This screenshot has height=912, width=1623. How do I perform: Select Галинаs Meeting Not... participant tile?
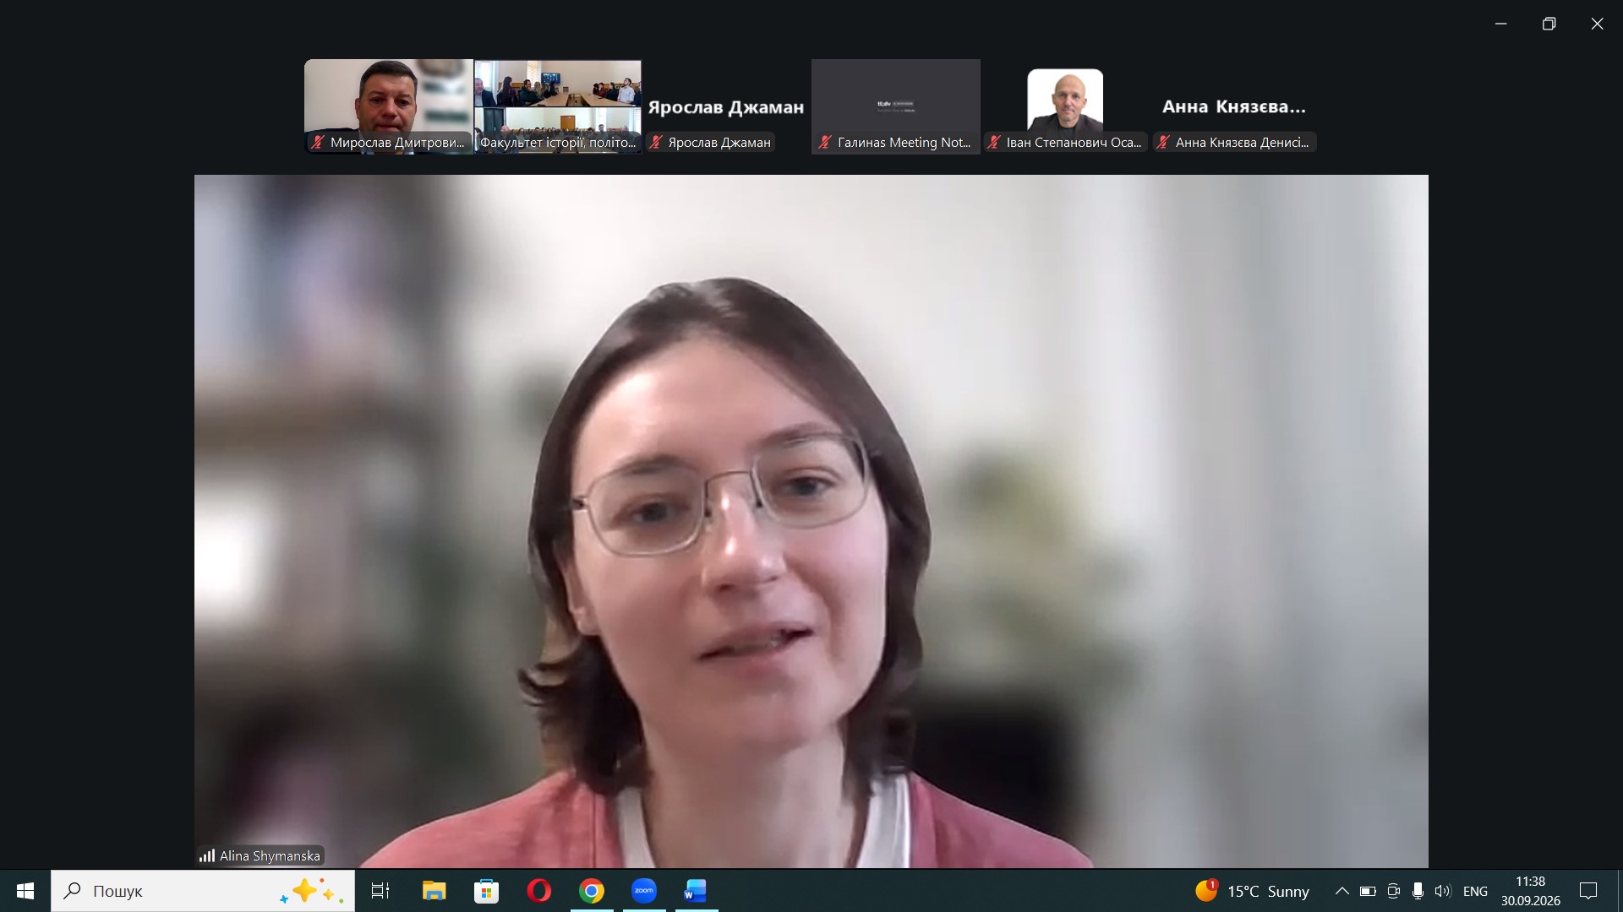[896, 106]
